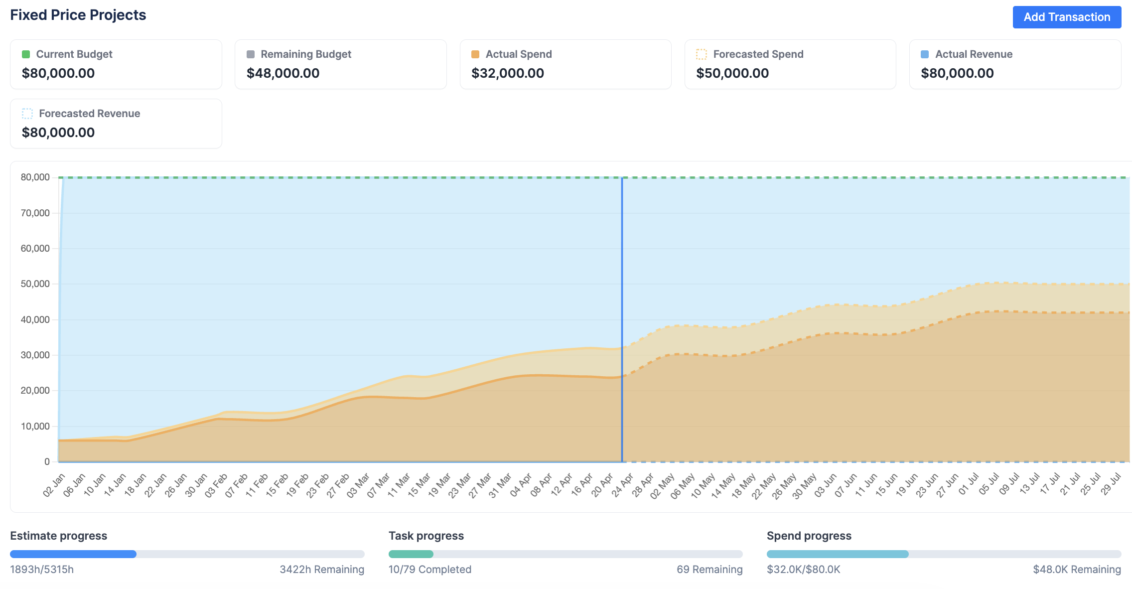Toggle the Actual Spend series card
The image size is (1132, 589).
coord(565,64)
